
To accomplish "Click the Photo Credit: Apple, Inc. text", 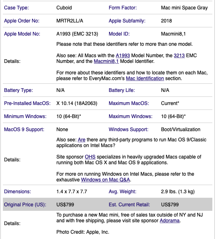I will coord(83,232).
